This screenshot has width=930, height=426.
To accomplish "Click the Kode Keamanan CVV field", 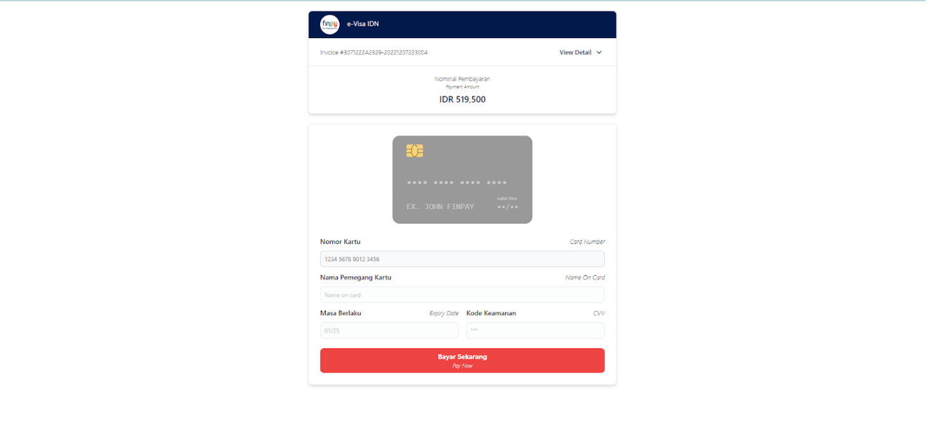I will coord(536,330).
